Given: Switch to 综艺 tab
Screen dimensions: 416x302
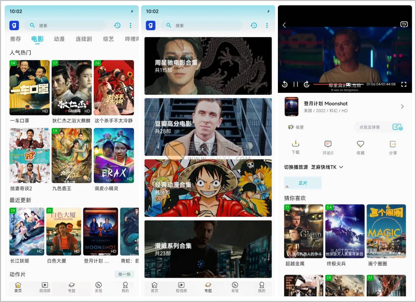Looking at the screenshot, I should pos(108,39).
